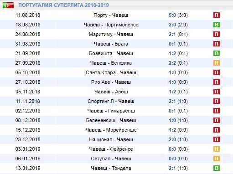Open the Португалия Суперлига 2018-2019 header link
Viewport: 233px width, 174px height.
pos(63,5)
